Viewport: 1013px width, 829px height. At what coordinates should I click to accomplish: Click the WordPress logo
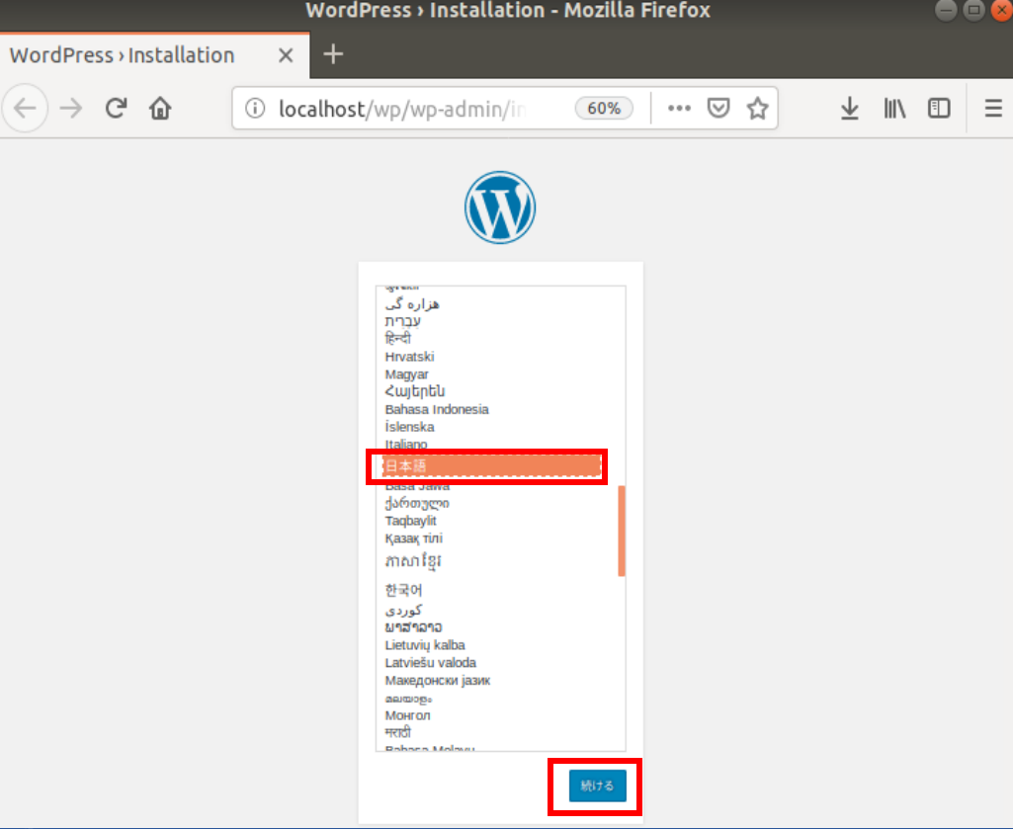coord(500,207)
